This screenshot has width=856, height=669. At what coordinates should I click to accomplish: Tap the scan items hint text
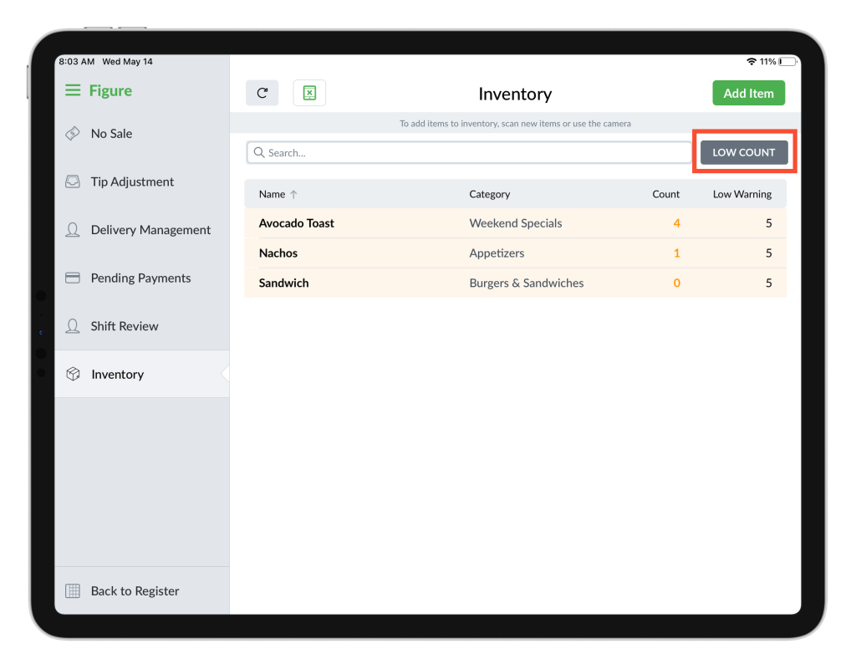(x=515, y=124)
